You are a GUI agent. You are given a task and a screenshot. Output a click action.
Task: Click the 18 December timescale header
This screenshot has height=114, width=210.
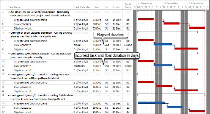pos(170,3)
